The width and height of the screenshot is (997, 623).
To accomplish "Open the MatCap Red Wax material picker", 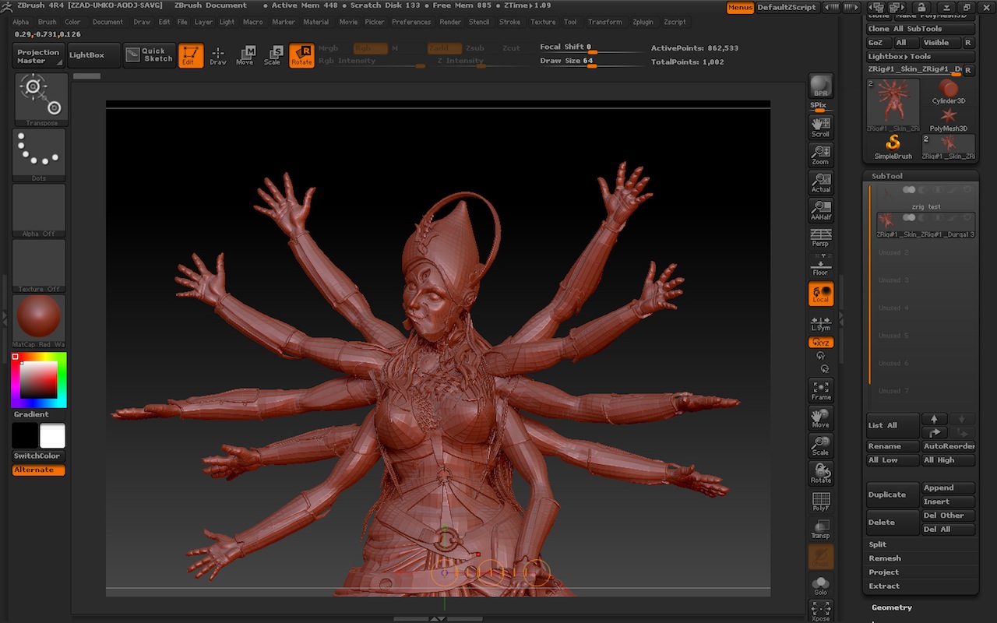I will point(38,318).
